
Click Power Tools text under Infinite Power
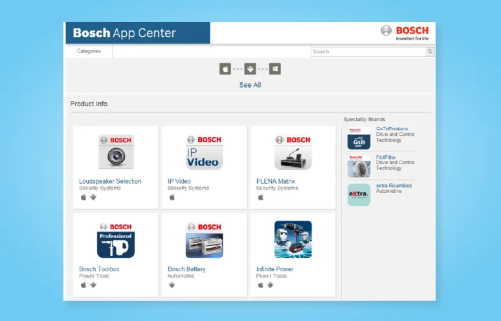pos(271,276)
